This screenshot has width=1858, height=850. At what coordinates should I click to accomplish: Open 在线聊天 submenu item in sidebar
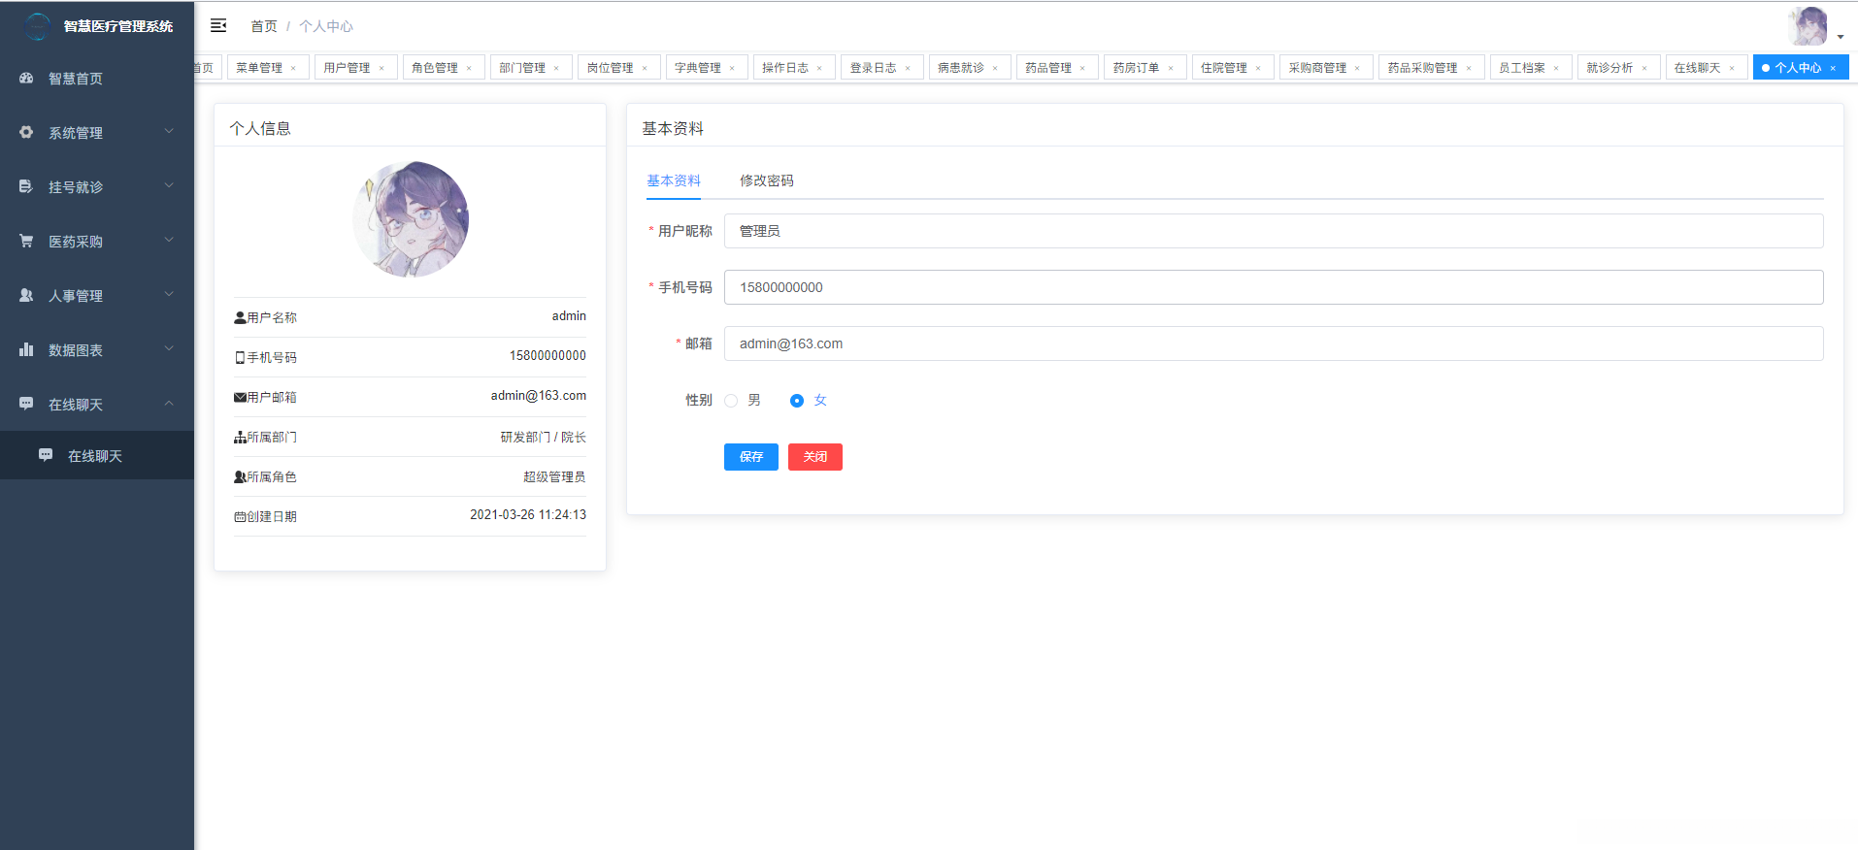pos(97,455)
